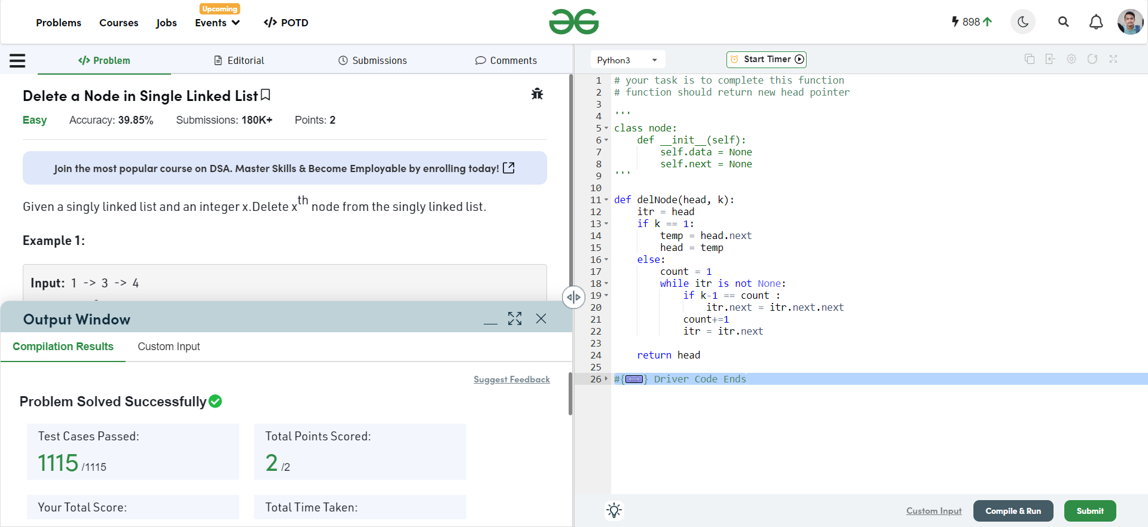Screen dimensions: 1148x527
Task: Collapse the delNode fold arrow on line 11
Action: 606,200
